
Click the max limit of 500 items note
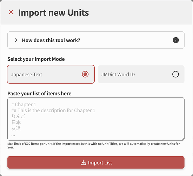click(x=94, y=145)
